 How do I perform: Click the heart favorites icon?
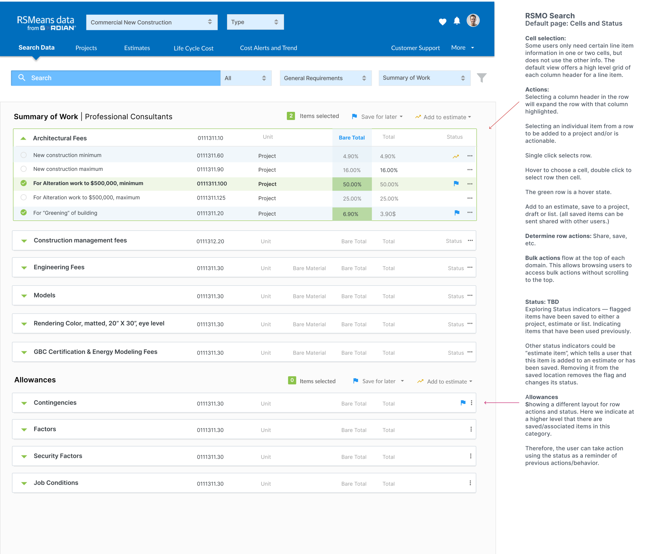click(x=442, y=22)
